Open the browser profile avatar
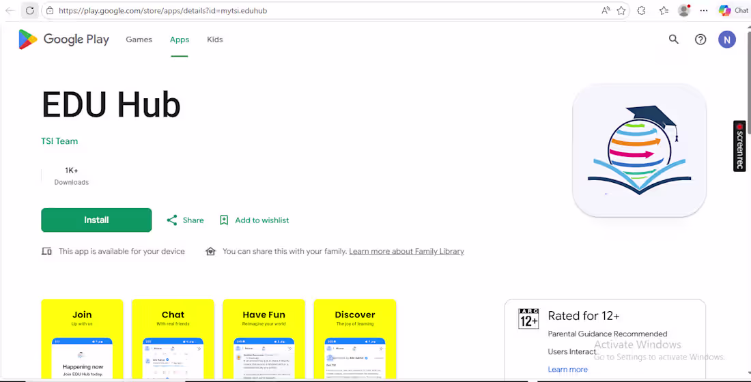Screen dimensions: 751x382 coord(684,10)
